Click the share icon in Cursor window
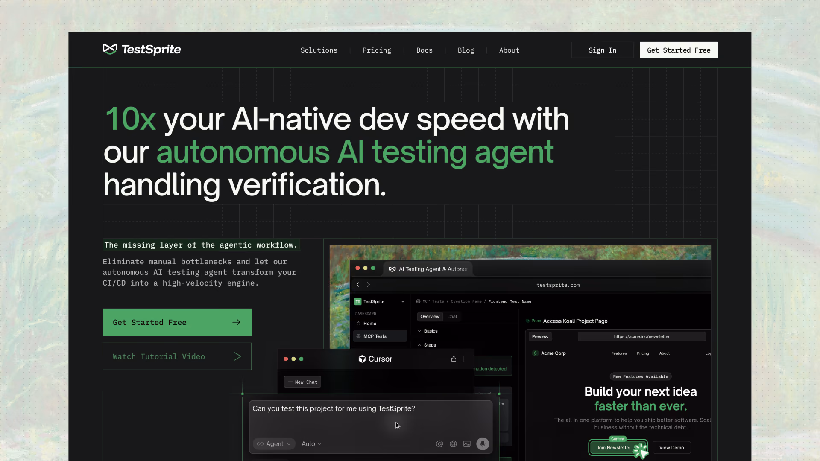This screenshot has height=461, width=820. click(x=454, y=359)
